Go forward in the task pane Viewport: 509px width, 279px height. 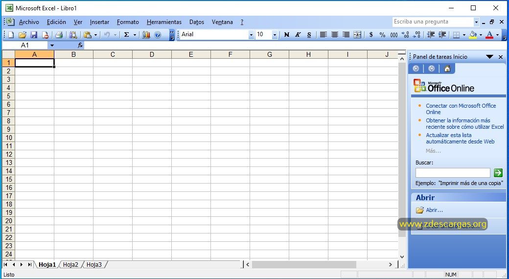(x=431, y=69)
